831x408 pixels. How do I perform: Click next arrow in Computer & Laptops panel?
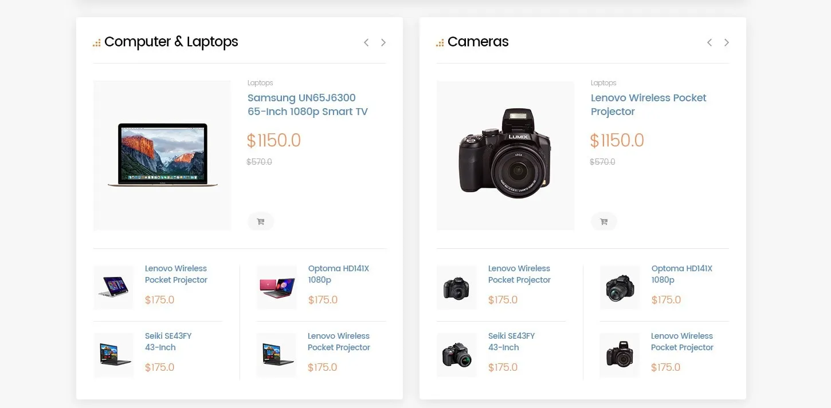tap(383, 42)
